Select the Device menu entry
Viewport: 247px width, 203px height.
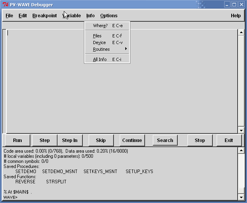coord(107,42)
